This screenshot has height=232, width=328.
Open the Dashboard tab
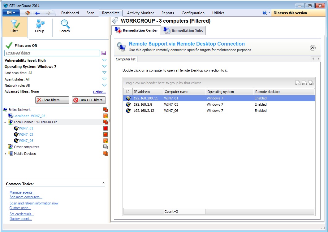70,13
